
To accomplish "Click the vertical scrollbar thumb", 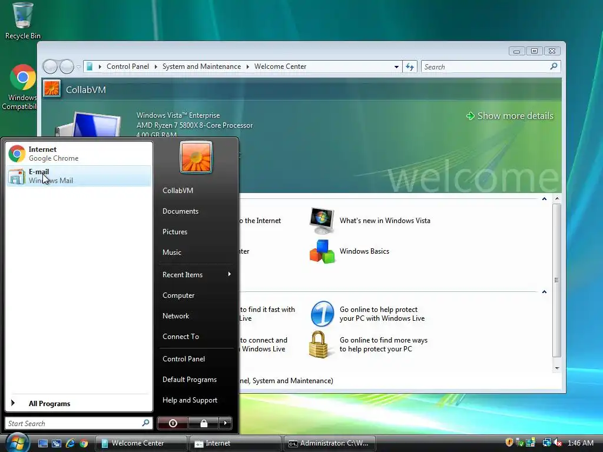I will [557, 281].
